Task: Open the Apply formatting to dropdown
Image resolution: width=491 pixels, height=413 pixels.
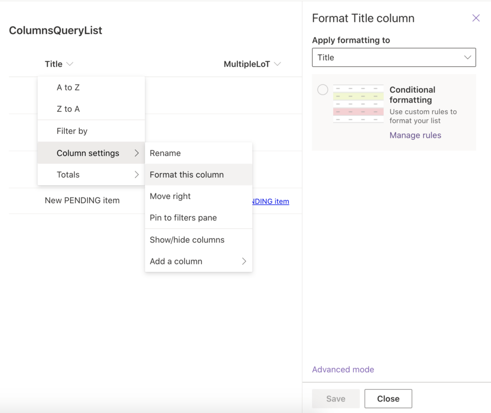Action: [393, 57]
